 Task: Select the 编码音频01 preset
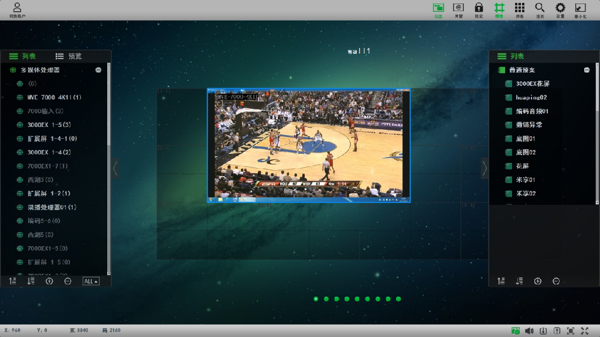tap(532, 111)
